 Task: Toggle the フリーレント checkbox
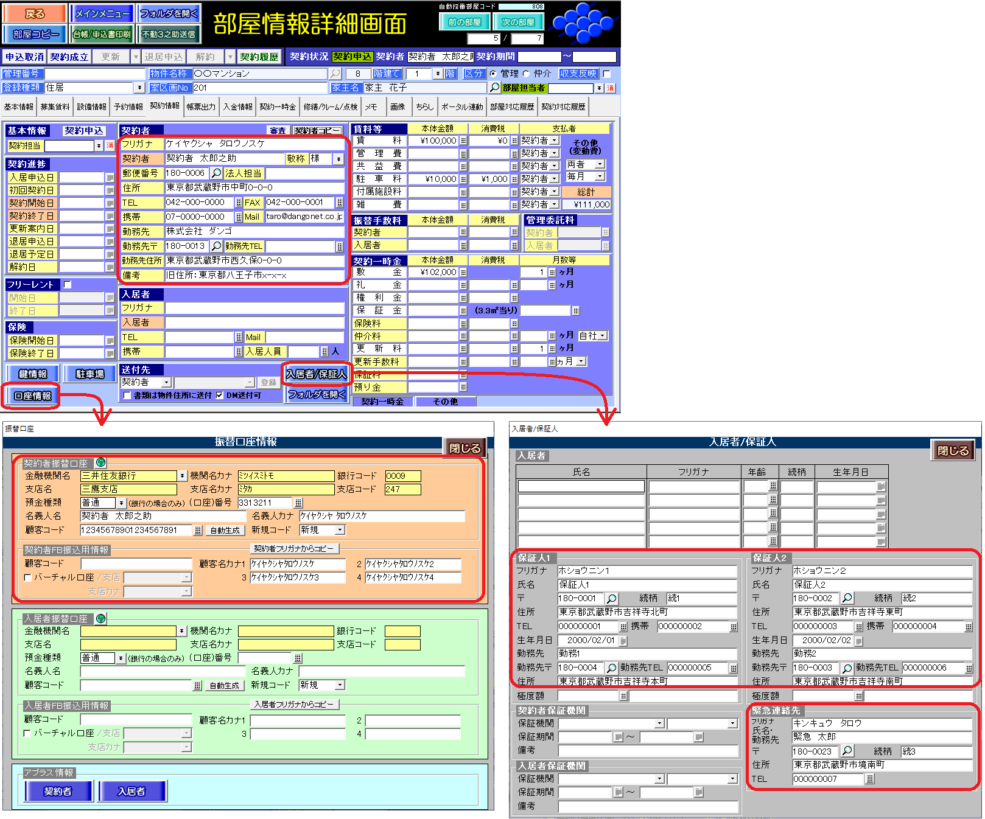tap(68, 285)
